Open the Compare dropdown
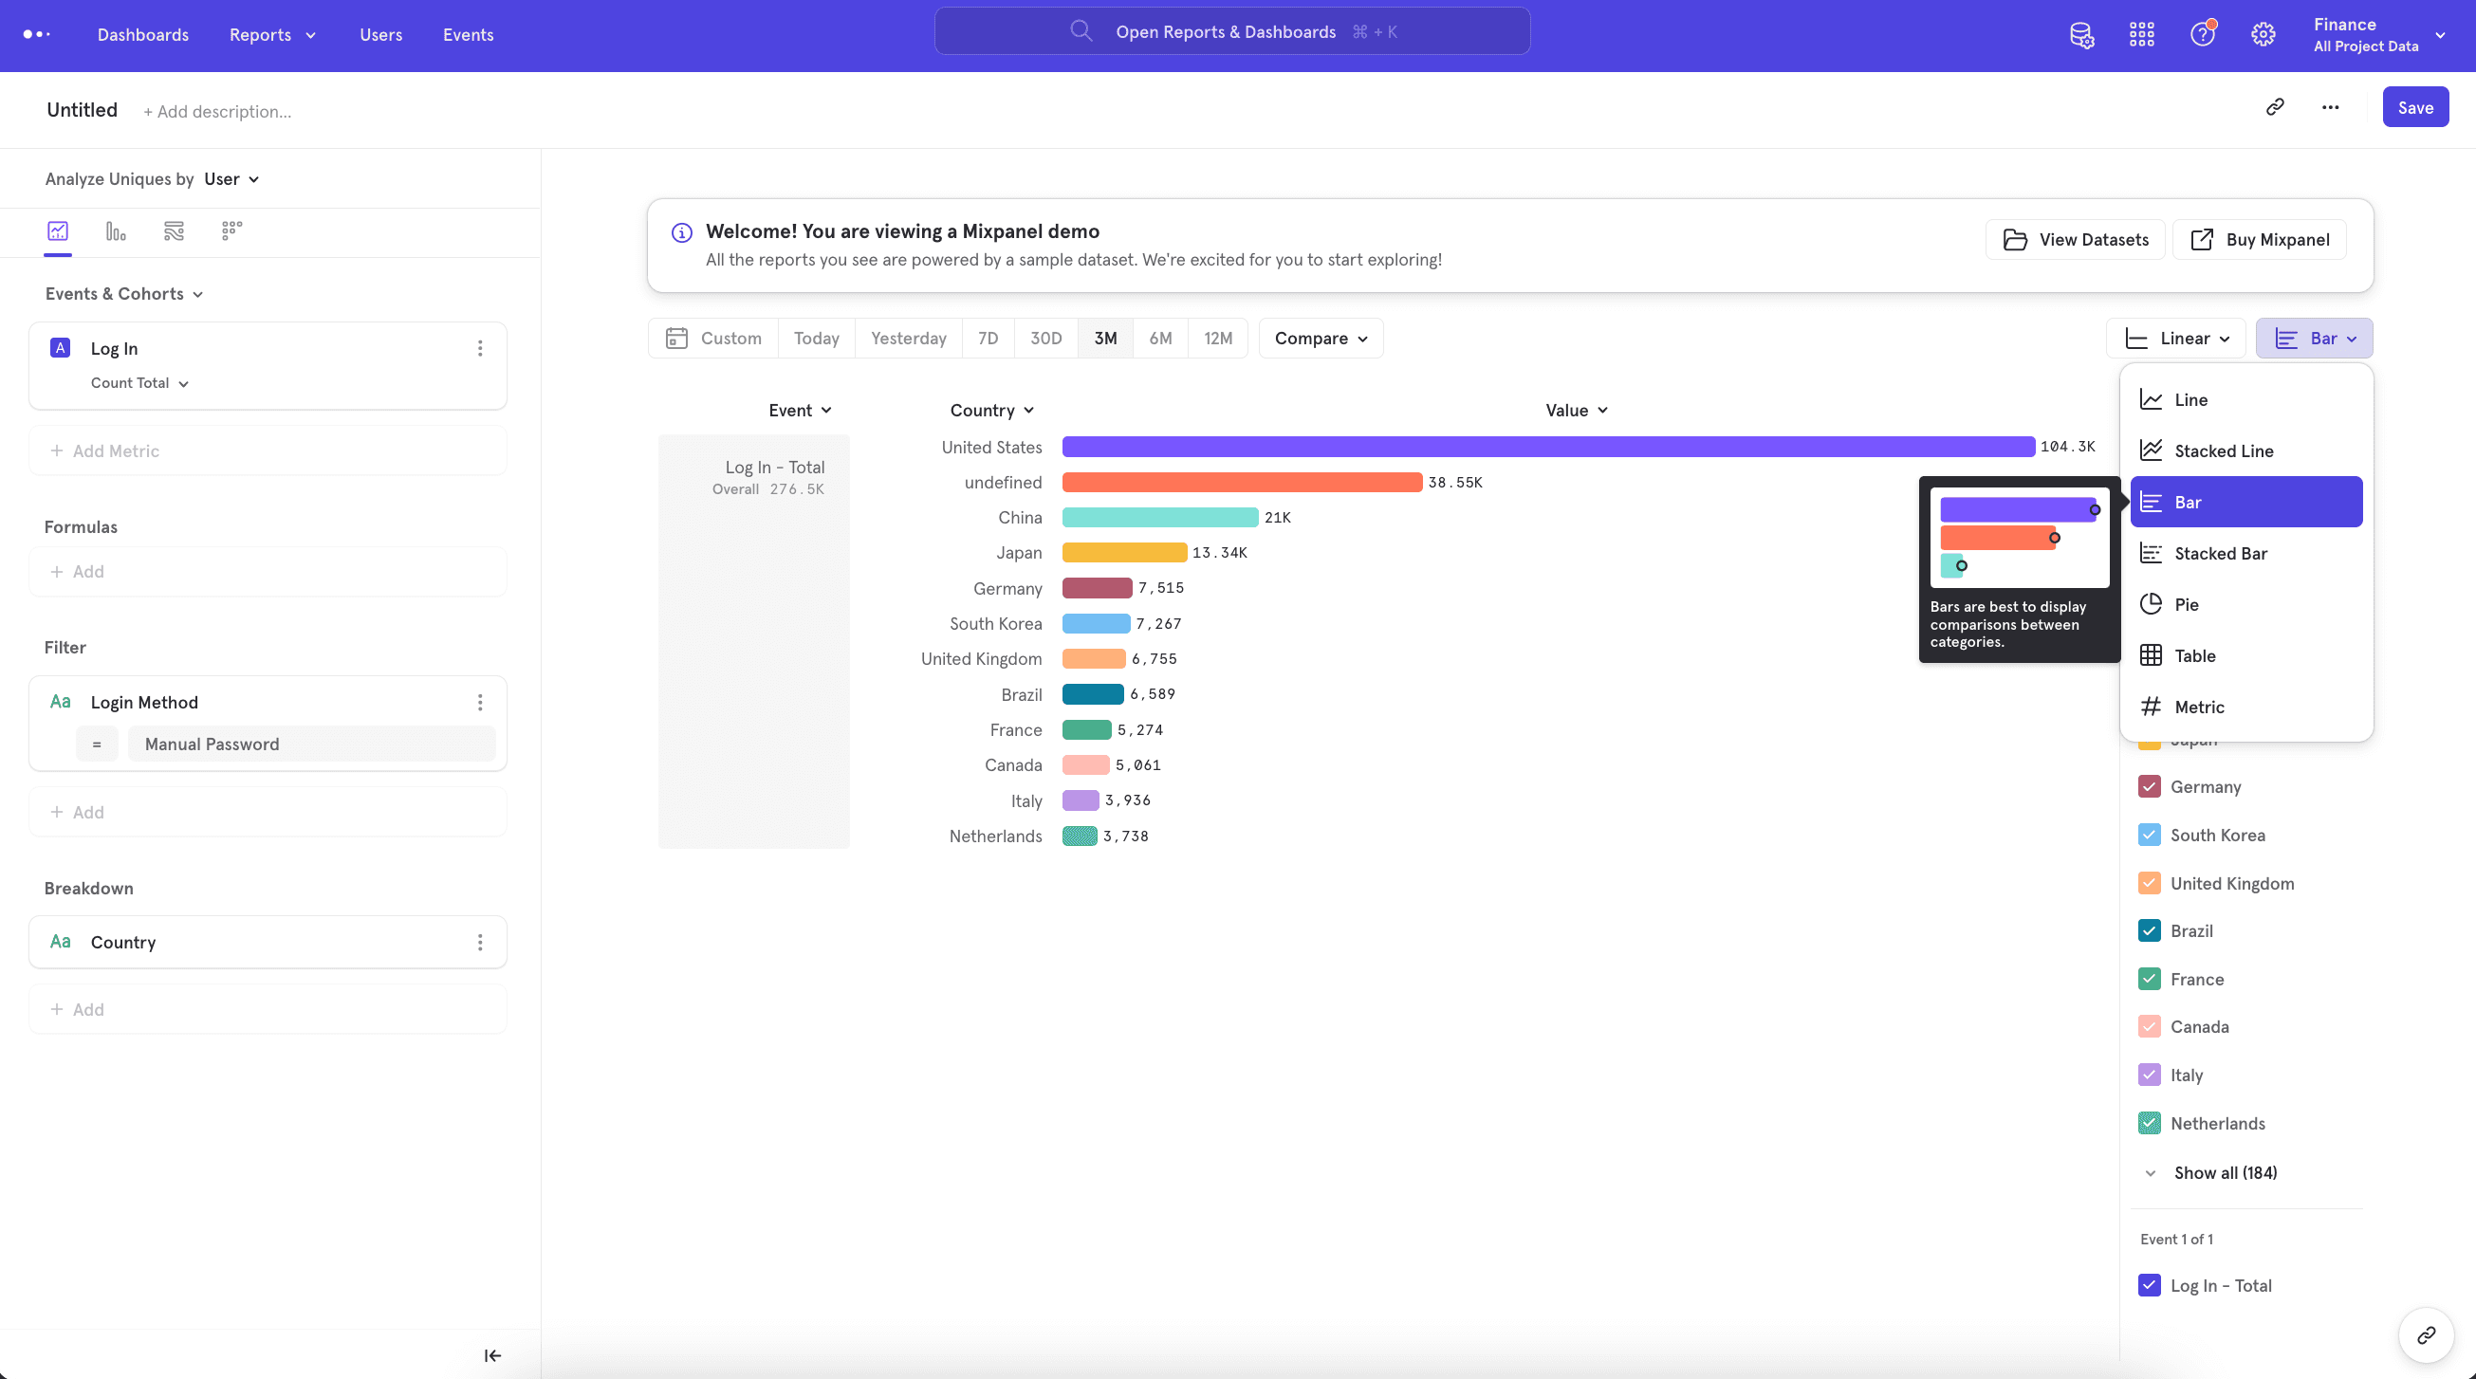Image resolution: width=2476 pixels, height=1379 pixels. click(x=1321, y=339)
